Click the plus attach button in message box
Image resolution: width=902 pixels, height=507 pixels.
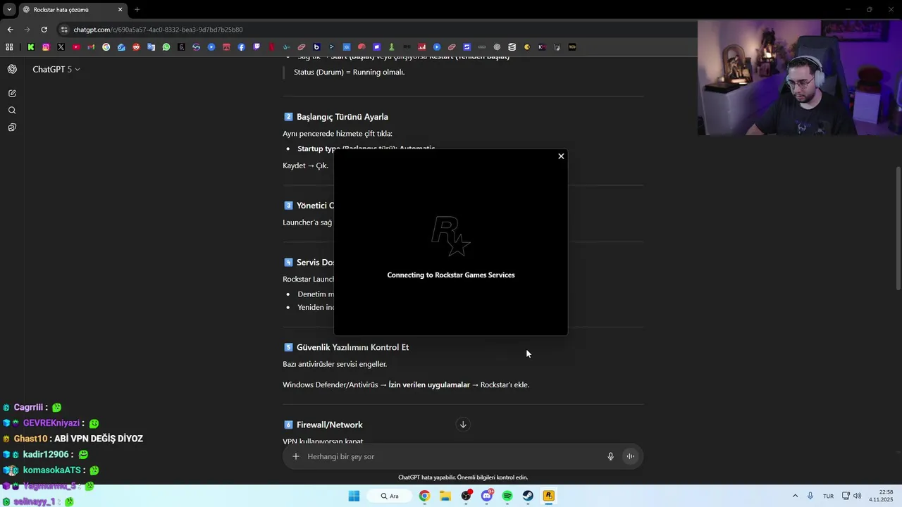point(296,456)
